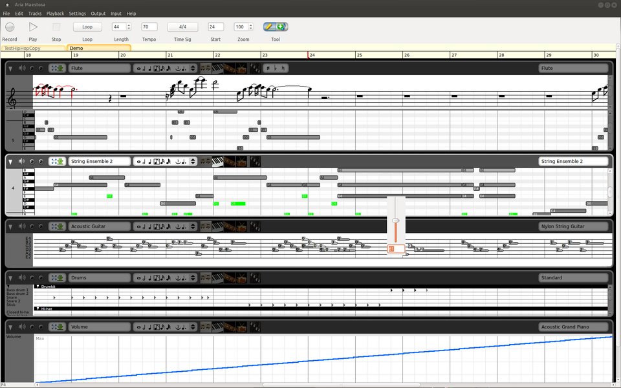Increase the Zoom value with stepper
Viewport: 621px width, 388px height.
pyautogui.click(x=251, y=25)
